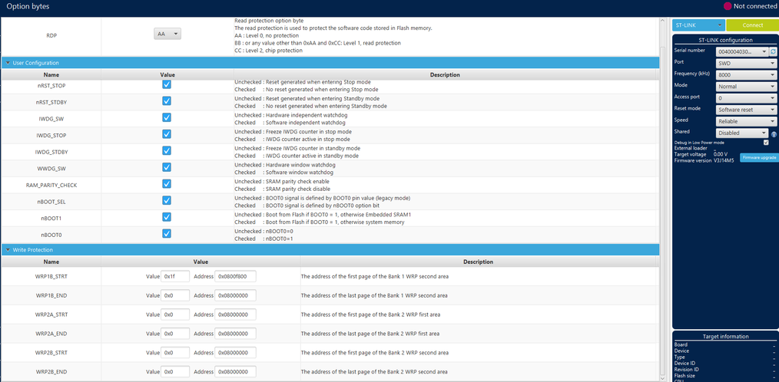Click the Firmware upgrade button

tap(758, 157)
